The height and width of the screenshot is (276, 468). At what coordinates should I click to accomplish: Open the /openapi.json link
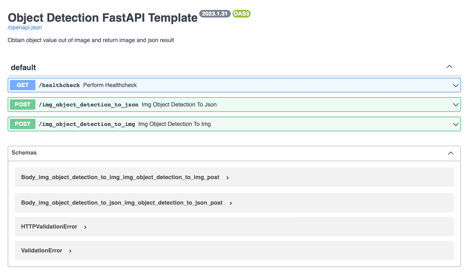point(25,27)
